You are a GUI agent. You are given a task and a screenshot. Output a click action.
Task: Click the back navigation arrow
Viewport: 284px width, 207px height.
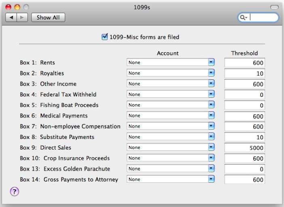point(11,17)
